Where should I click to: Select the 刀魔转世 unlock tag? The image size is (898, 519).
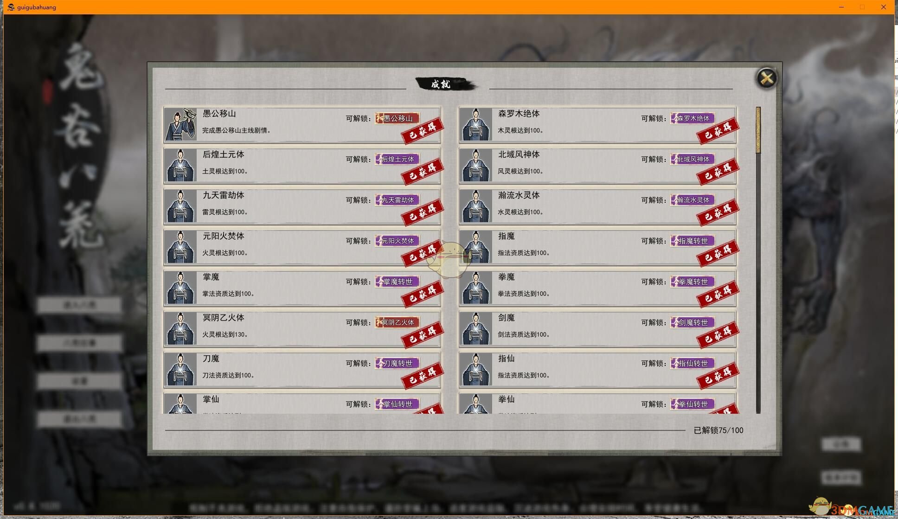coord(397,363)
